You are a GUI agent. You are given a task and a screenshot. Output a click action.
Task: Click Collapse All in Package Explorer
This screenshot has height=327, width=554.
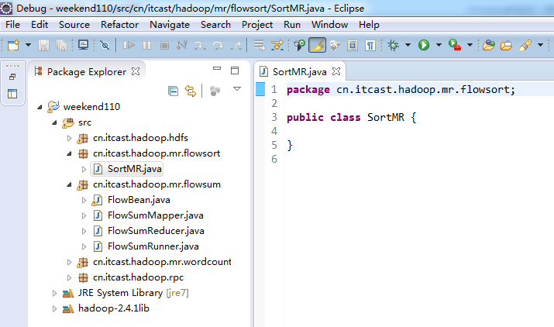(x=173, y=91)
